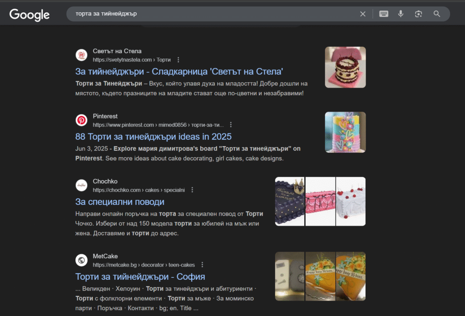Open three-dot menu for MetCake result

(x=202, y=265)
